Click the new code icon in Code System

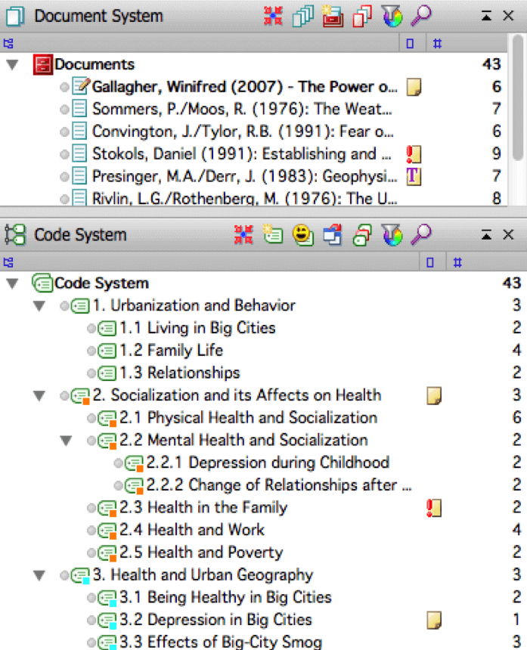pyautogui.click(x=273, y=235)
